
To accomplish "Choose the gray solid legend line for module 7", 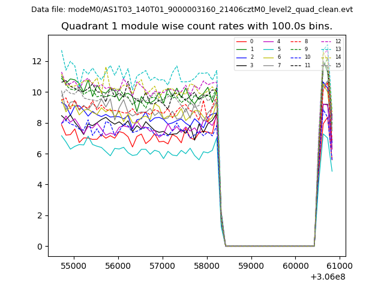I will pos(269,65).
